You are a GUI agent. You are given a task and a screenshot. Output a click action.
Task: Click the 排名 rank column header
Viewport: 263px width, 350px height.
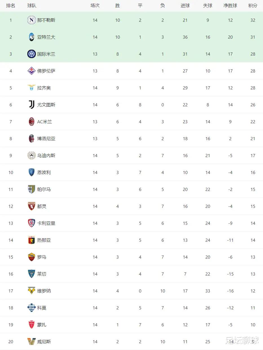[x=11, y=6]
